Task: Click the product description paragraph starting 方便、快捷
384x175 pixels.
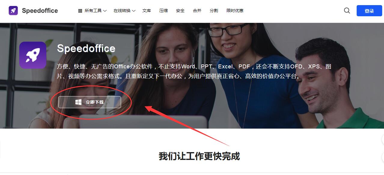Action: (x=194, y=71)
